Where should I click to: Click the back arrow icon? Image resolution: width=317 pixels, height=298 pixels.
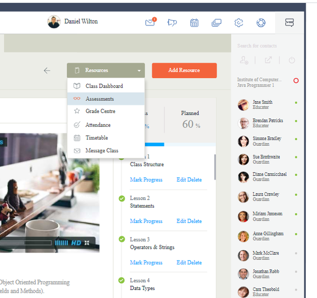pyautogui.click(x=47, y=71)
